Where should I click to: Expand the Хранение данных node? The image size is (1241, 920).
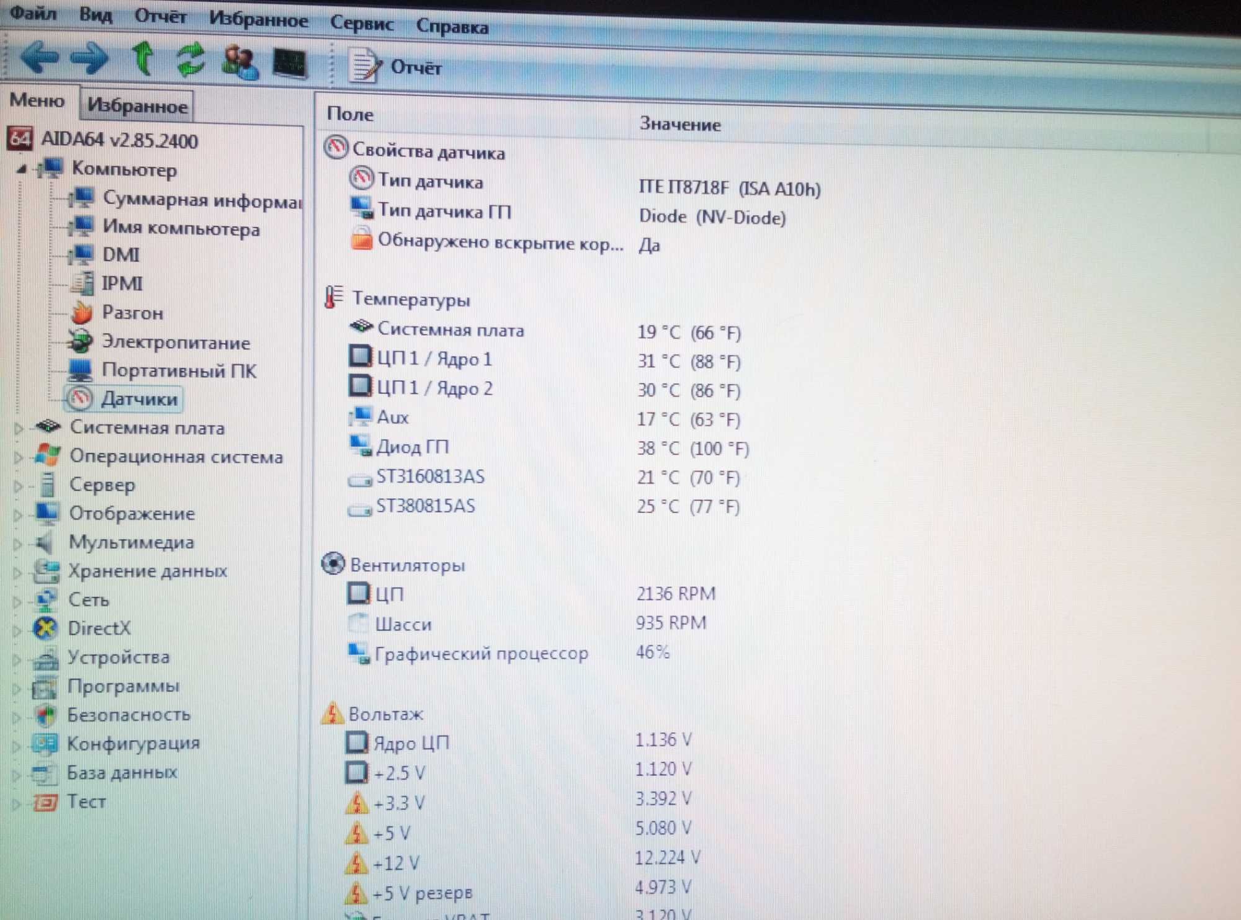point(17,573)
